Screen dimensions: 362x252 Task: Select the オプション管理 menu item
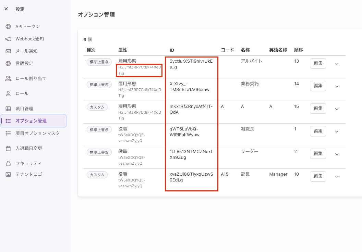34,121
